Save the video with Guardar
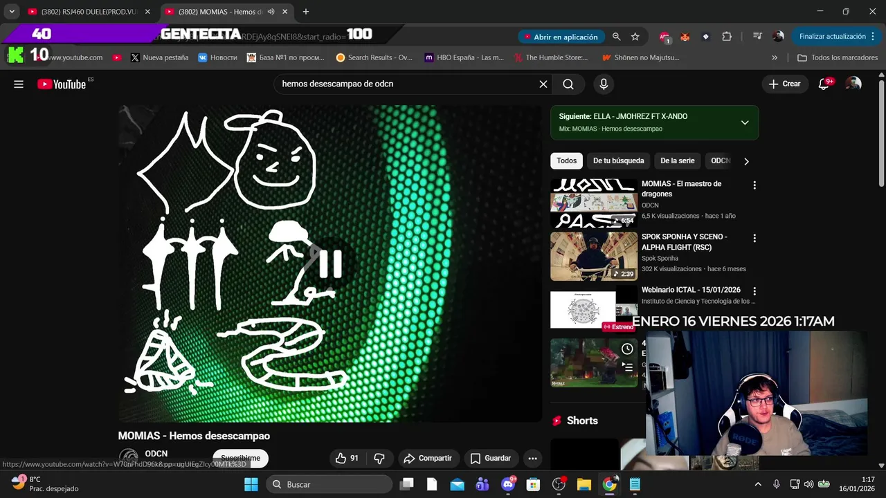Screen dimensions: 886x498 click(x=491, y=458)
